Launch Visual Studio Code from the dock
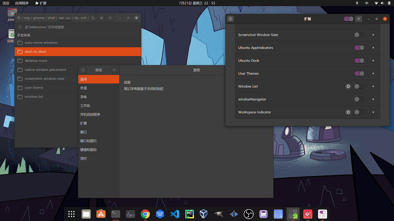The width and height of the screenshot is (394, 221). click(175, 214)
